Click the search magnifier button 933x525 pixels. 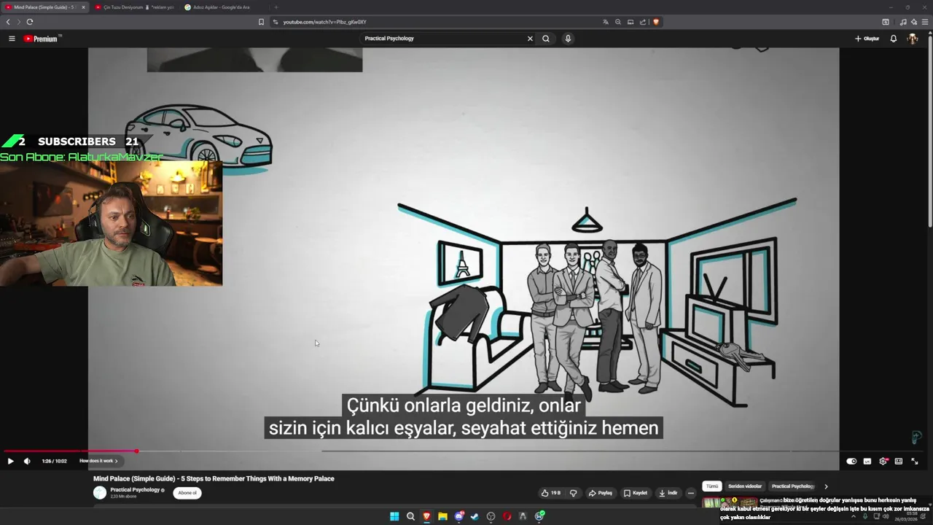coord(546,39)
